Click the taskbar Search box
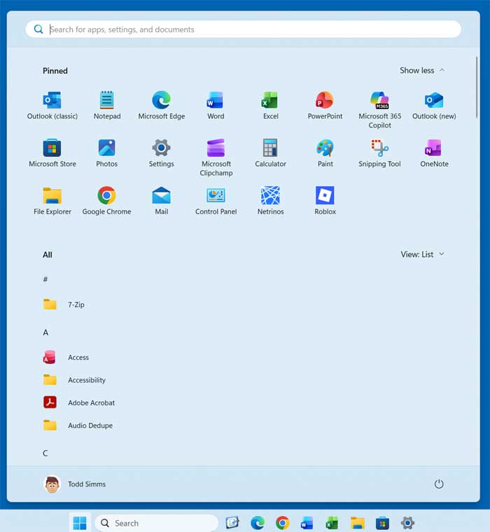 pyautogui.click(x=156, y=523)
